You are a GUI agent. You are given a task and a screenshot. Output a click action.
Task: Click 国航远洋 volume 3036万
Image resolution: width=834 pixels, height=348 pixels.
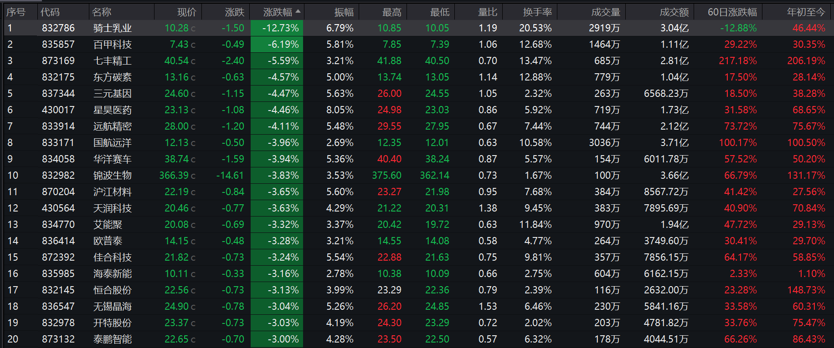pos(605,143)
